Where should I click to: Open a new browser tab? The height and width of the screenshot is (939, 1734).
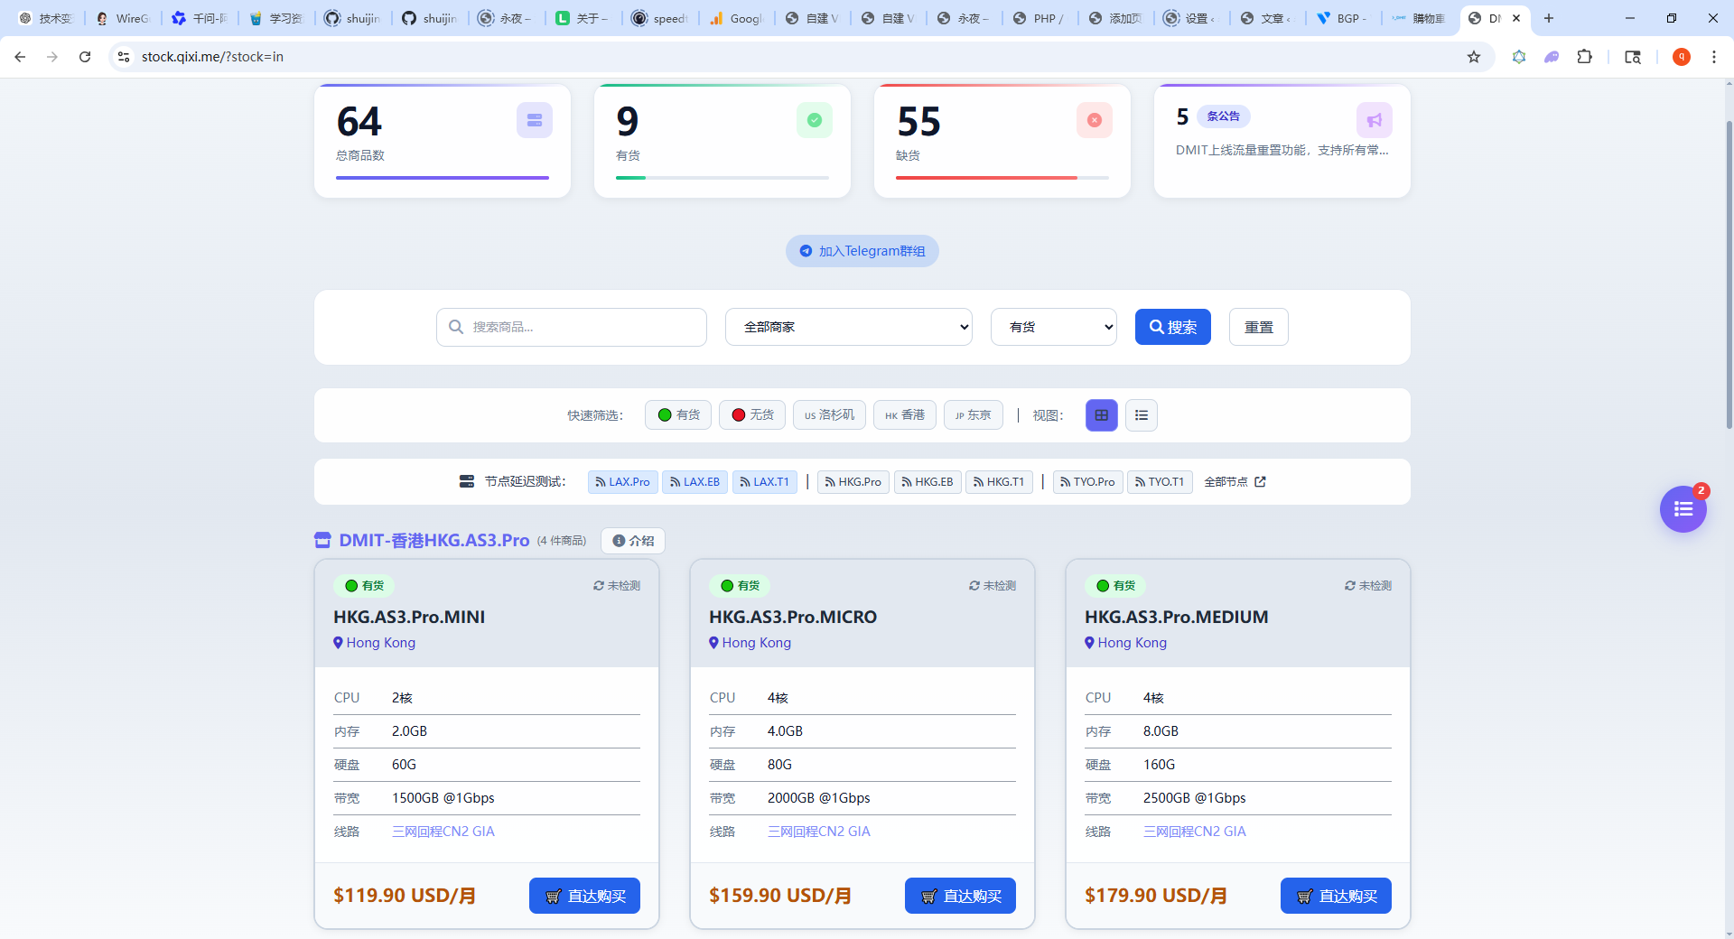(1549, 18)
